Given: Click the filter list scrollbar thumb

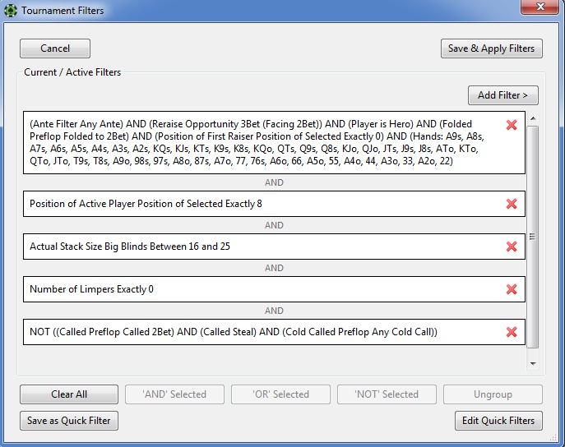Looking at the screenshot, I should (x=533, y=237).
